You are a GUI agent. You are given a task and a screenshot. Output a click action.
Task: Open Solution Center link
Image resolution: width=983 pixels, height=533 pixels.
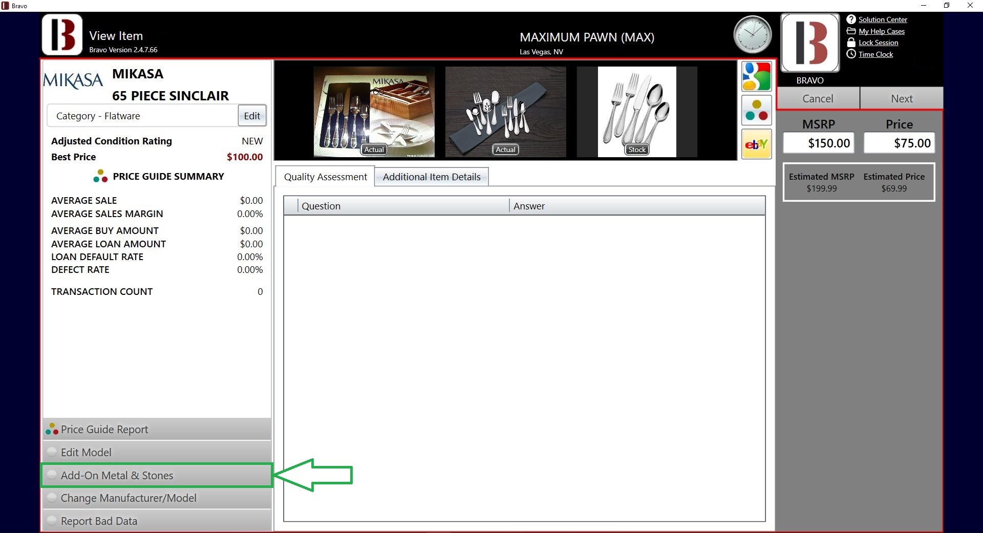click(883, 19)
